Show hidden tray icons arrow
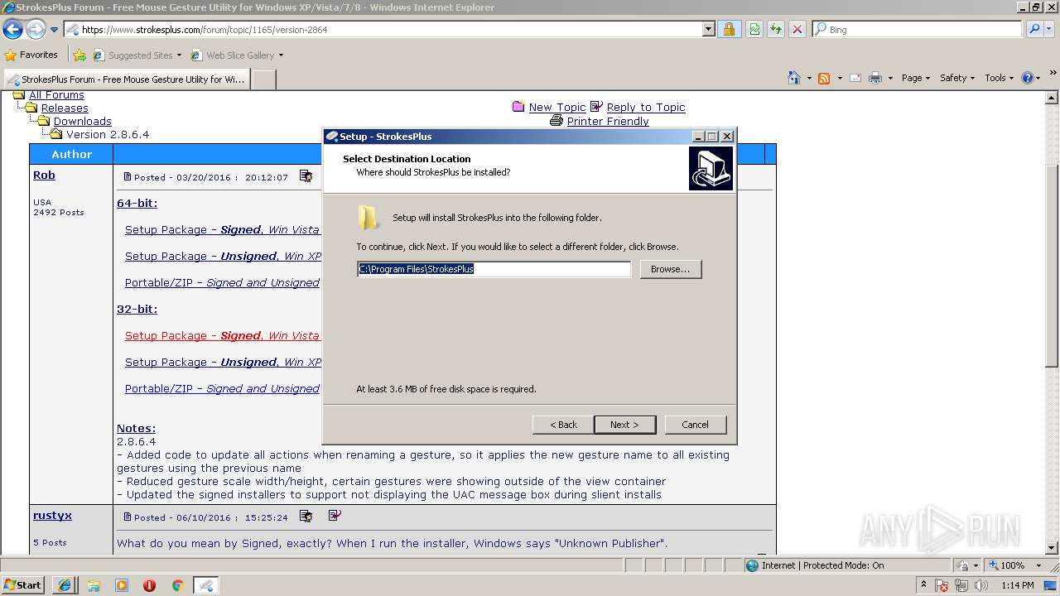The width and height of the screenshot is (1060, 596). (x=923, y=585)
